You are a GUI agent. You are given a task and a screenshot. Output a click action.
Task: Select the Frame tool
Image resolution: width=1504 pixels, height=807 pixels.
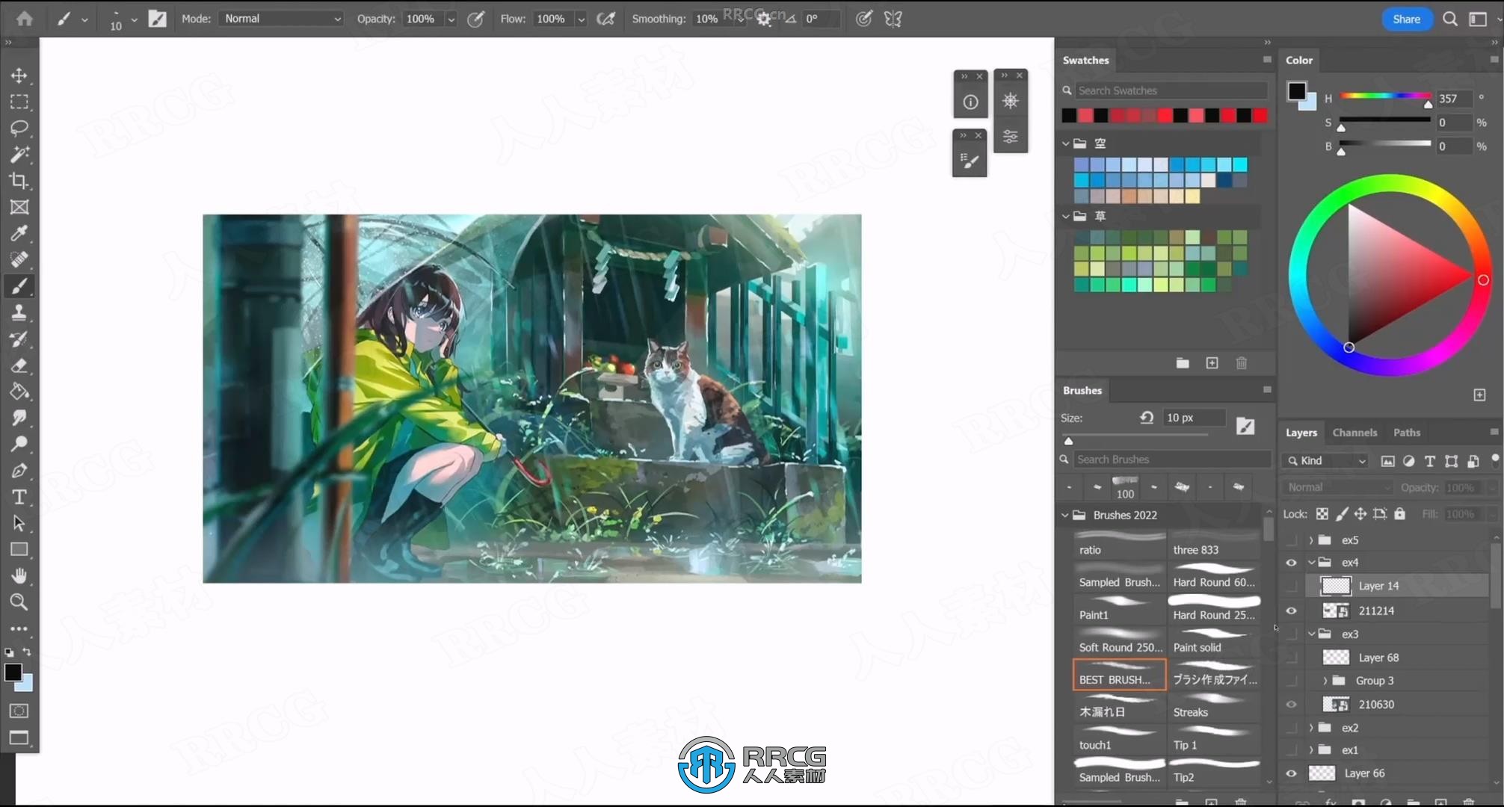(19, 207)
